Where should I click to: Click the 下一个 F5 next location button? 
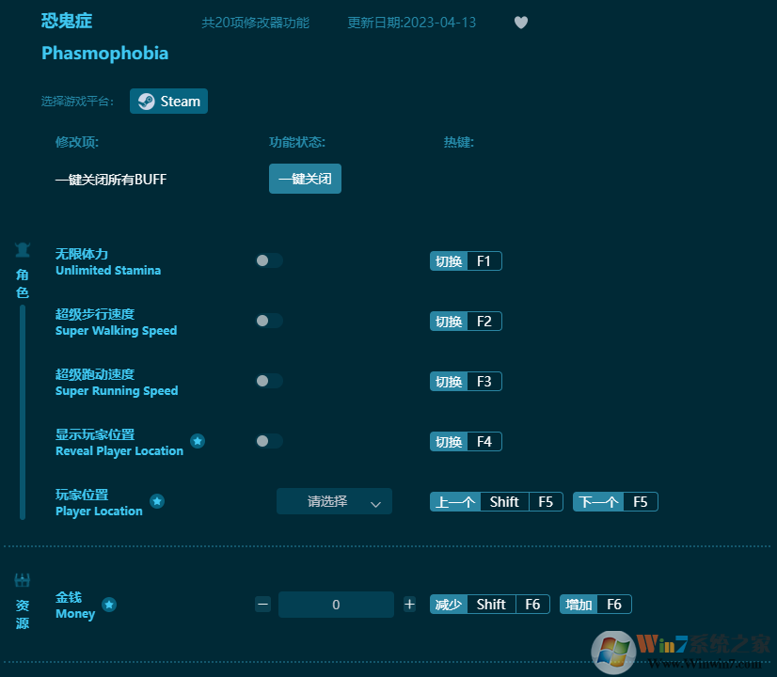click(615, 501)
